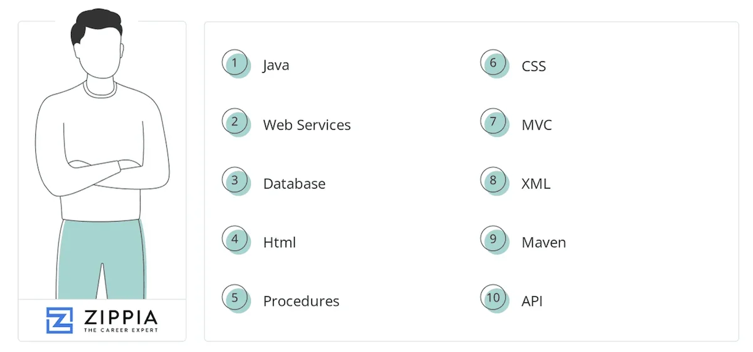Click the number 2 circle badge
Viewport: 753px width, 352px height.
tap(235, 122)
